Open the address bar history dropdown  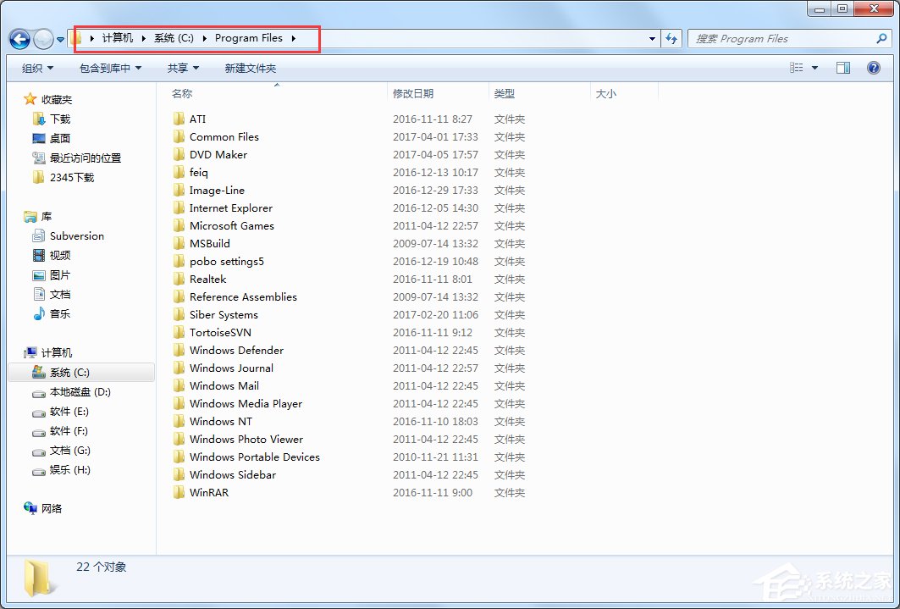[651, 38]
